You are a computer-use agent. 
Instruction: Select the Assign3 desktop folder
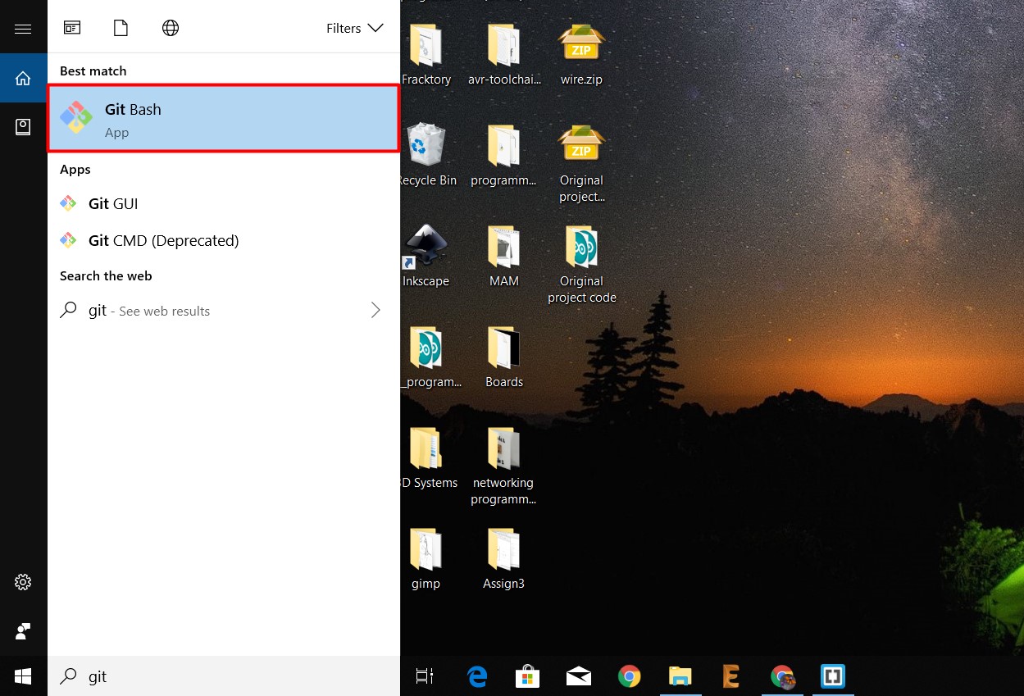[x=503, y=558]
